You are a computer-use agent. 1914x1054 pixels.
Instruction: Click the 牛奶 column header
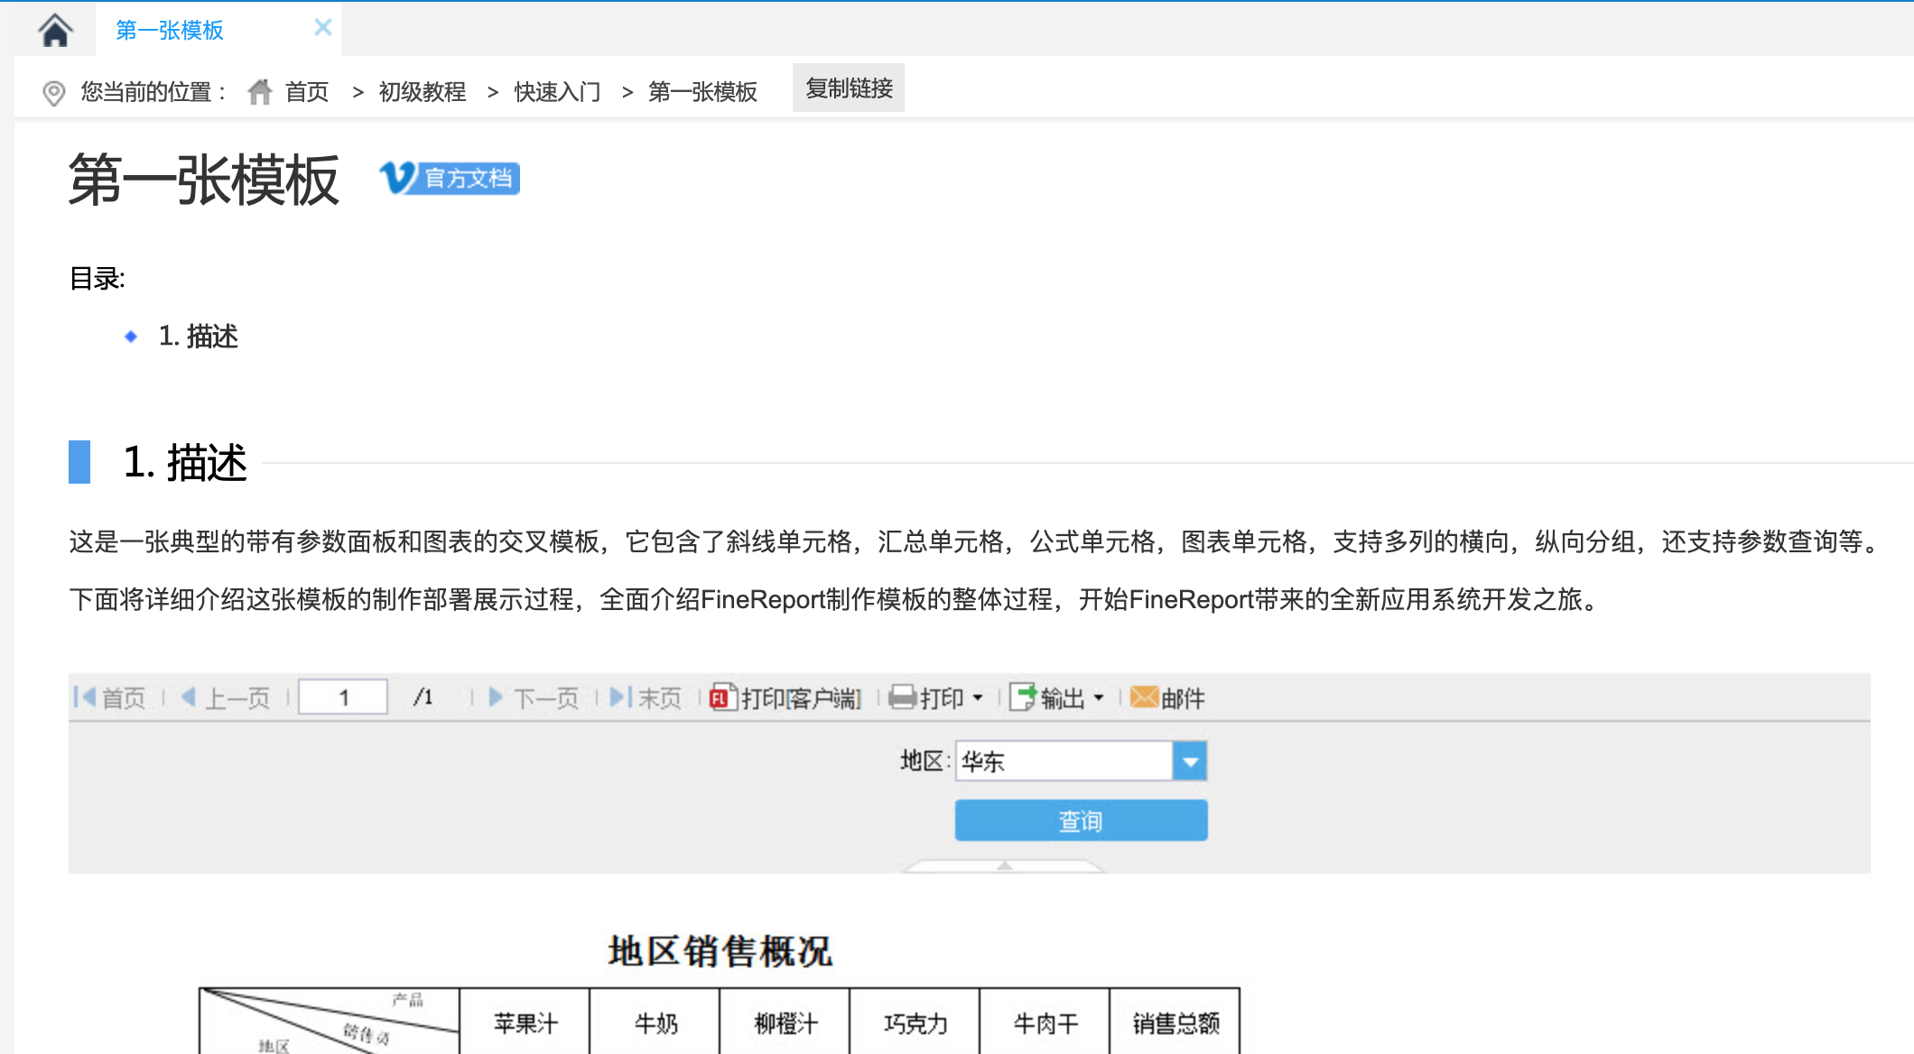tap(655, 1023)
